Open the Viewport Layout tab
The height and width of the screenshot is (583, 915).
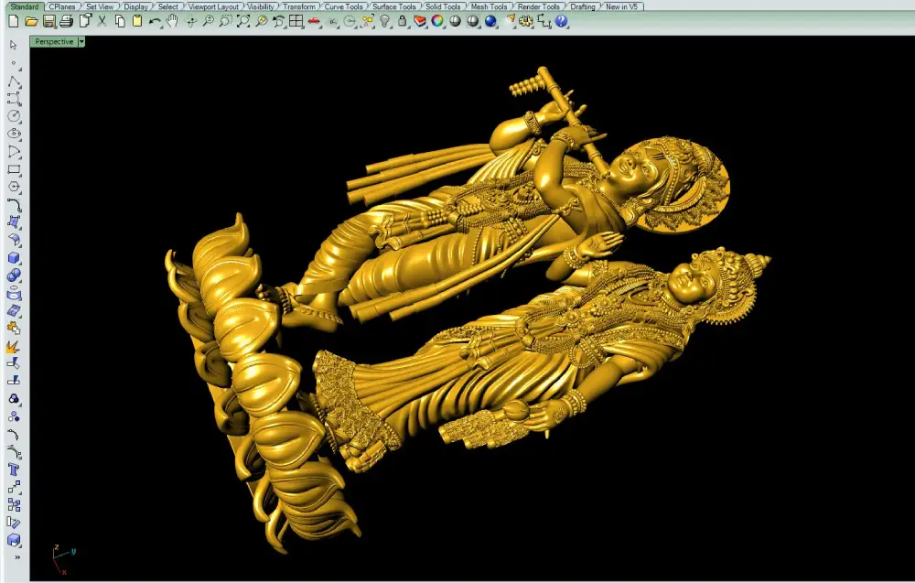(x=213, y=6)
